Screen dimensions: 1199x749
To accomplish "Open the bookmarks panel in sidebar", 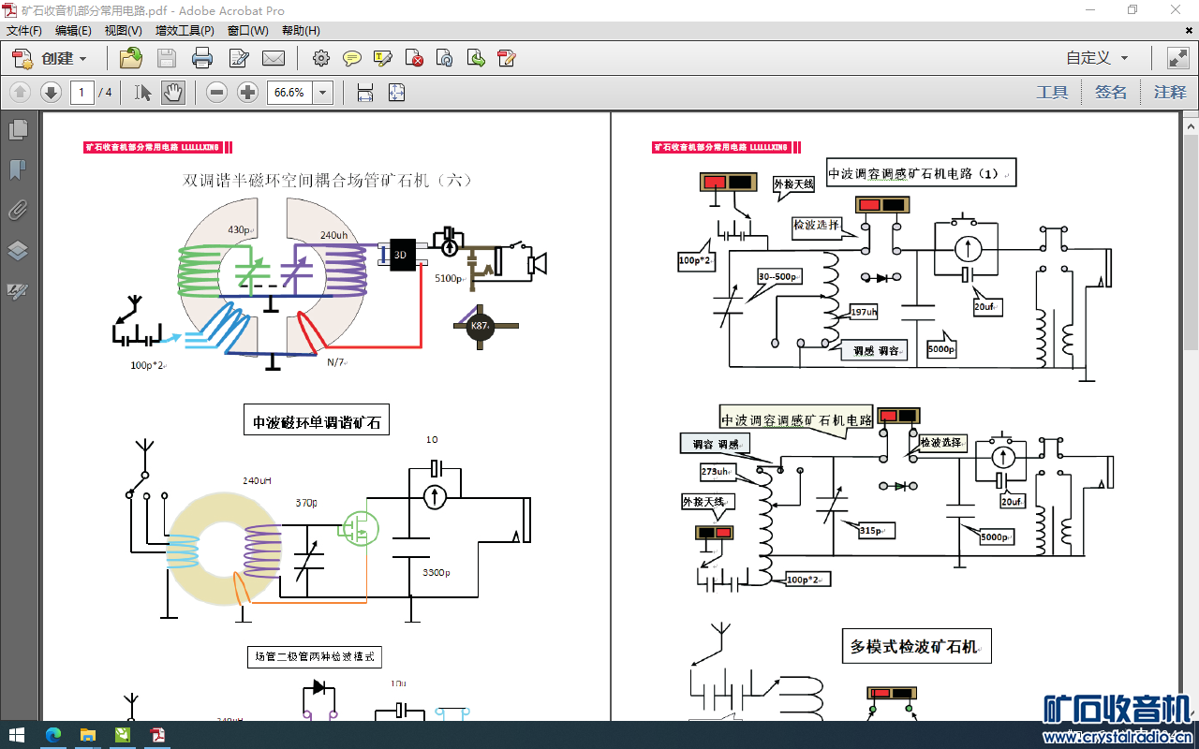I will [17, 169].
